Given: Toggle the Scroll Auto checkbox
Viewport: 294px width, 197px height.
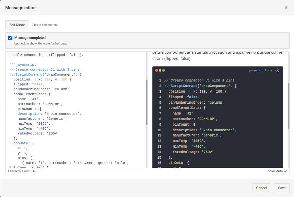Looking at the screenshot, I should [x=285, y=171].
